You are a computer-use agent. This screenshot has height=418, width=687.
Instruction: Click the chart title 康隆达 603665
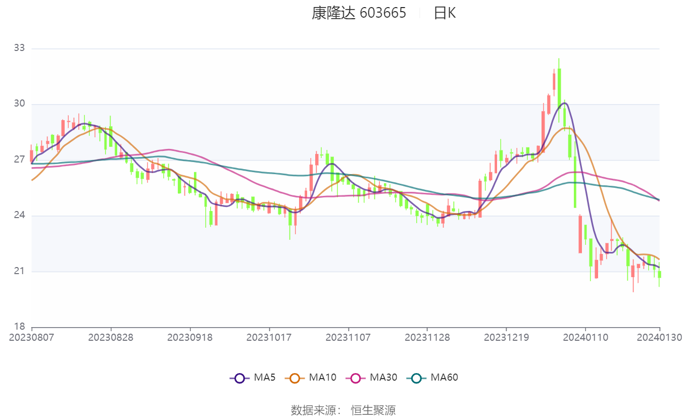(359, 13)
